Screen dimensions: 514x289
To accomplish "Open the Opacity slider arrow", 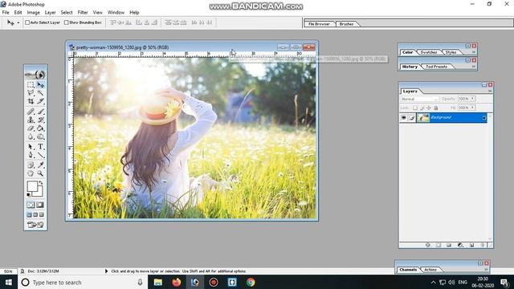I will click(x=473, y=99).
